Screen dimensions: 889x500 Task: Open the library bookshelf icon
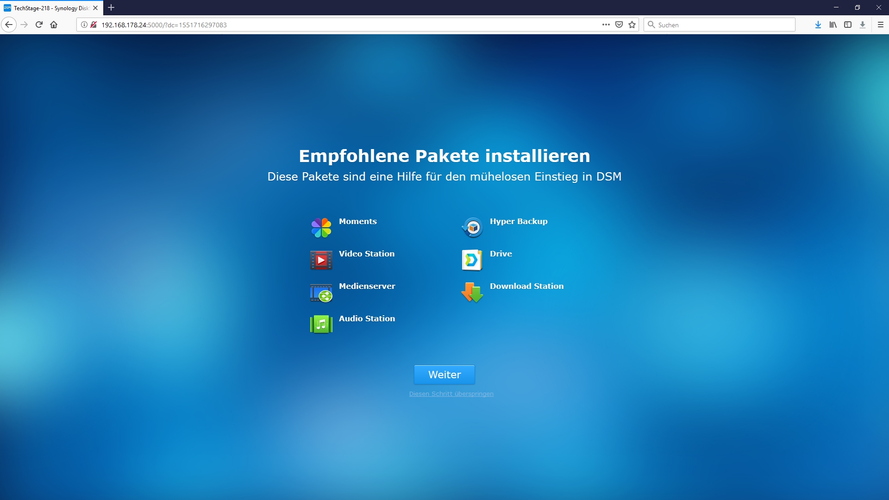833,25
